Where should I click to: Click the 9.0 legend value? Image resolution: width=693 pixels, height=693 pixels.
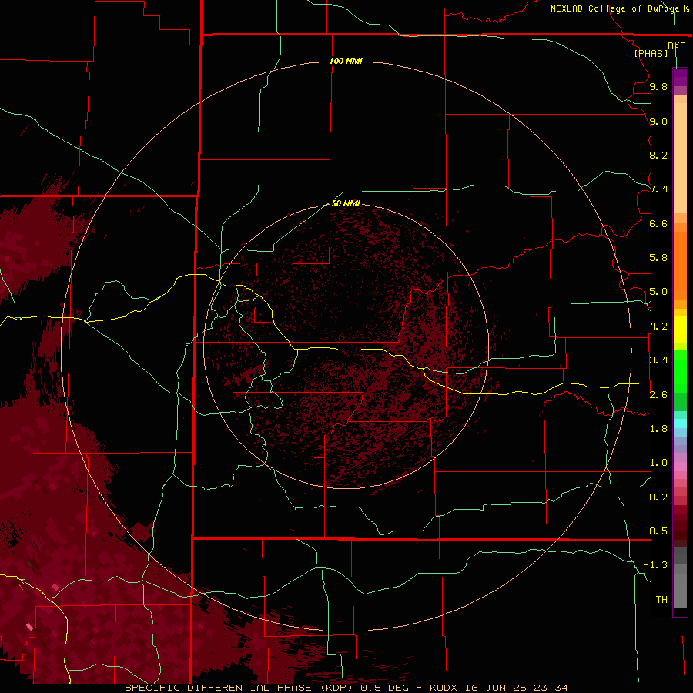(658, 121)
